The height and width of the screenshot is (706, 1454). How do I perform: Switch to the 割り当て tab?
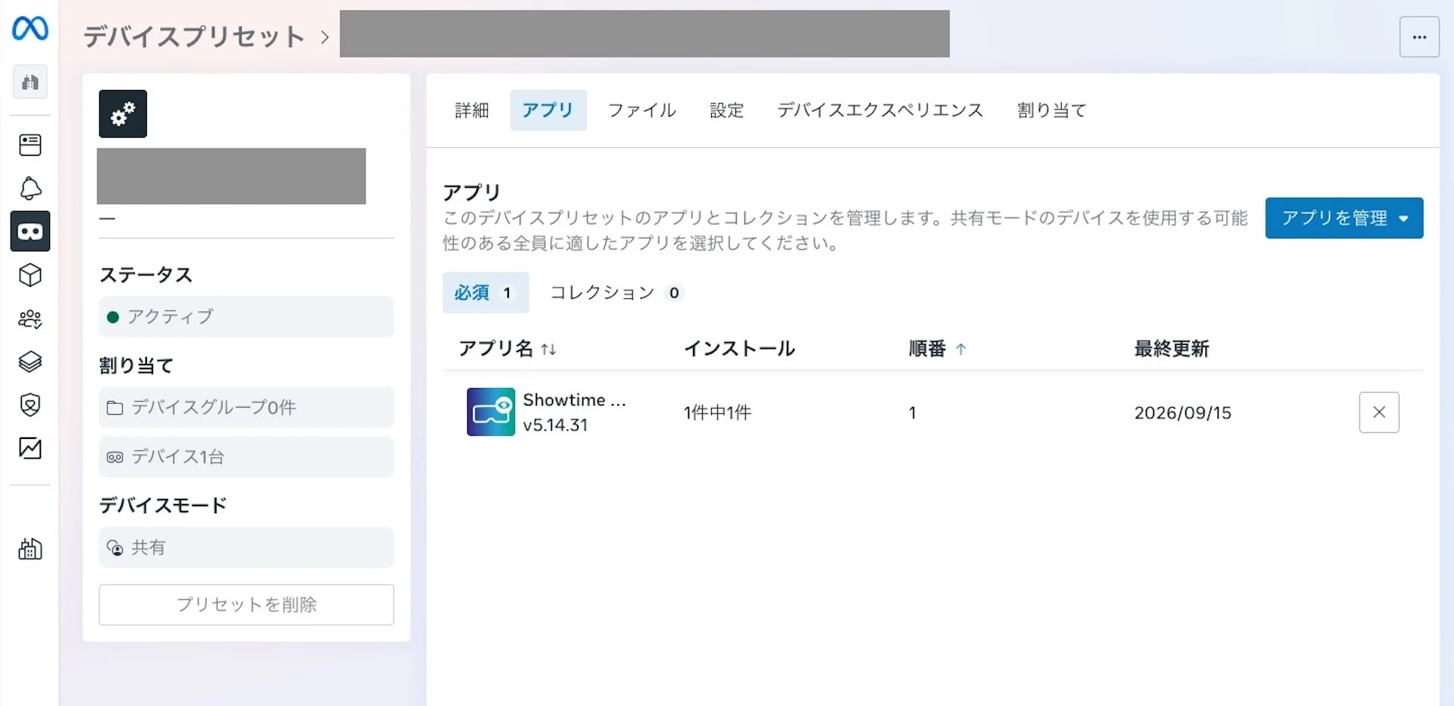point(1052,110)
